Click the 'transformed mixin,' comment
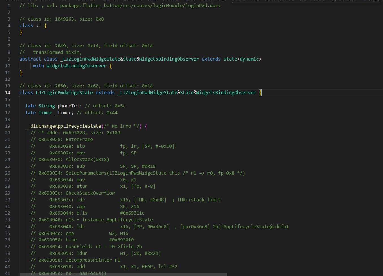This screenshot has height=276, width=383. click(57, 52)
